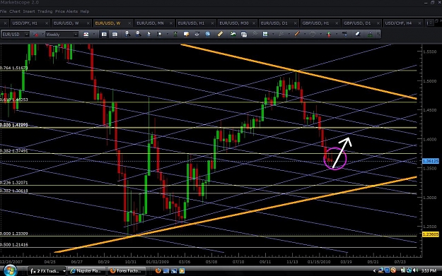The image size is (442, 276).
Task: Click the red symbol list icon beside EUR/USD
Action: 35,35
